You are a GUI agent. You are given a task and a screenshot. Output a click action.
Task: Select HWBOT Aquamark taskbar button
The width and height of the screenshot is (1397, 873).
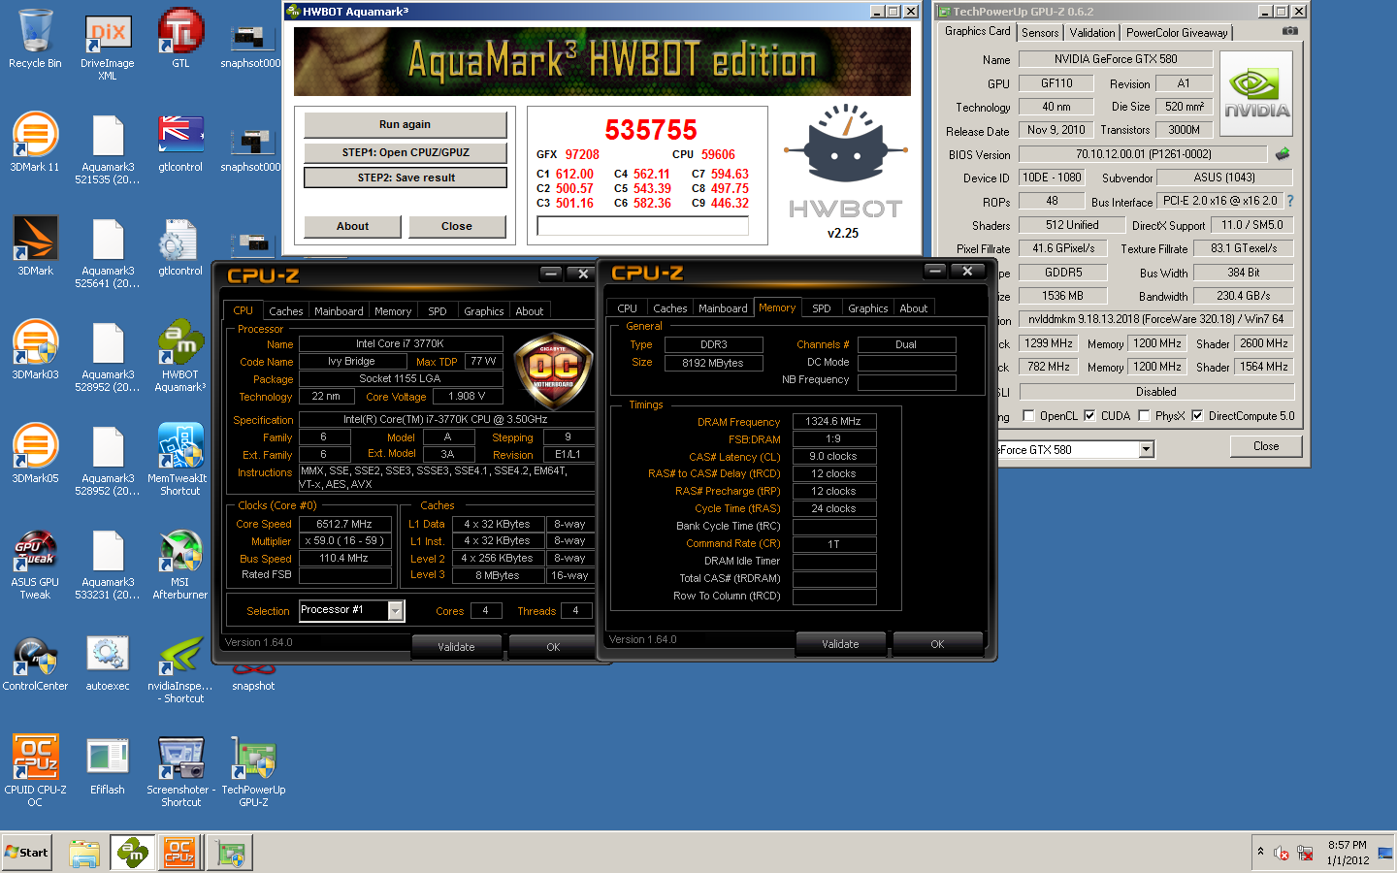132,854
